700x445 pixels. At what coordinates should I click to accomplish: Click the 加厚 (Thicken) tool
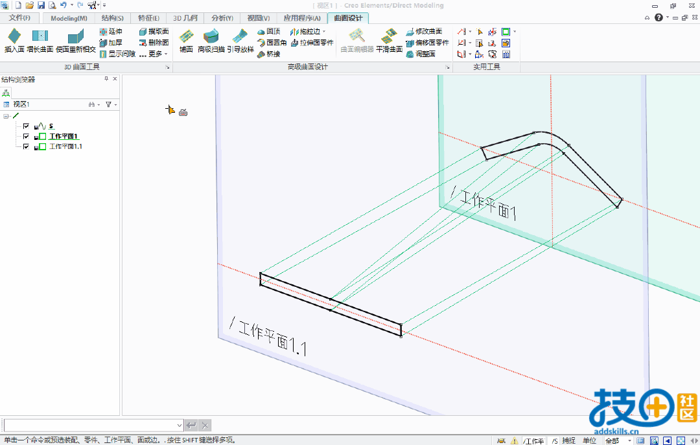111,42
